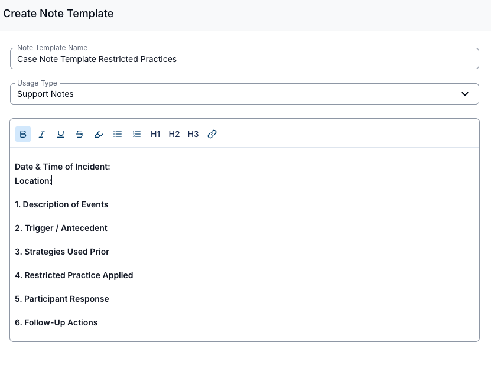491x365 pixels.
Task: Expand Usage Type using the chevron arrow
Action: [465, 94]
